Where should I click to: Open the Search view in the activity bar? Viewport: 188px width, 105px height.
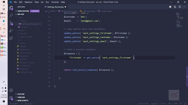11,15
